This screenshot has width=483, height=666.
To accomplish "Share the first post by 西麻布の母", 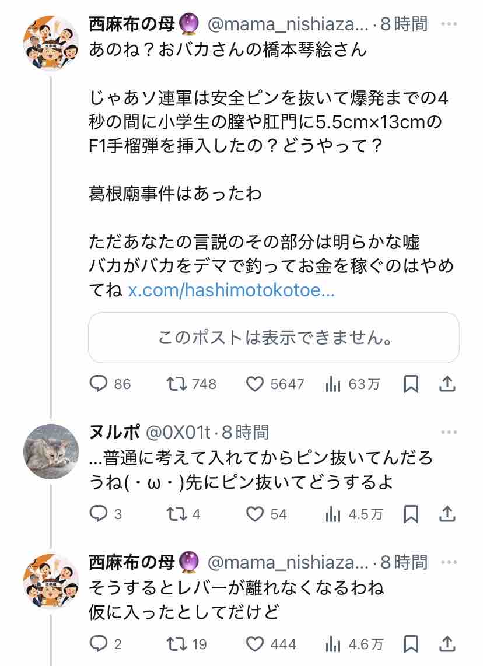I will coord(447,384).
